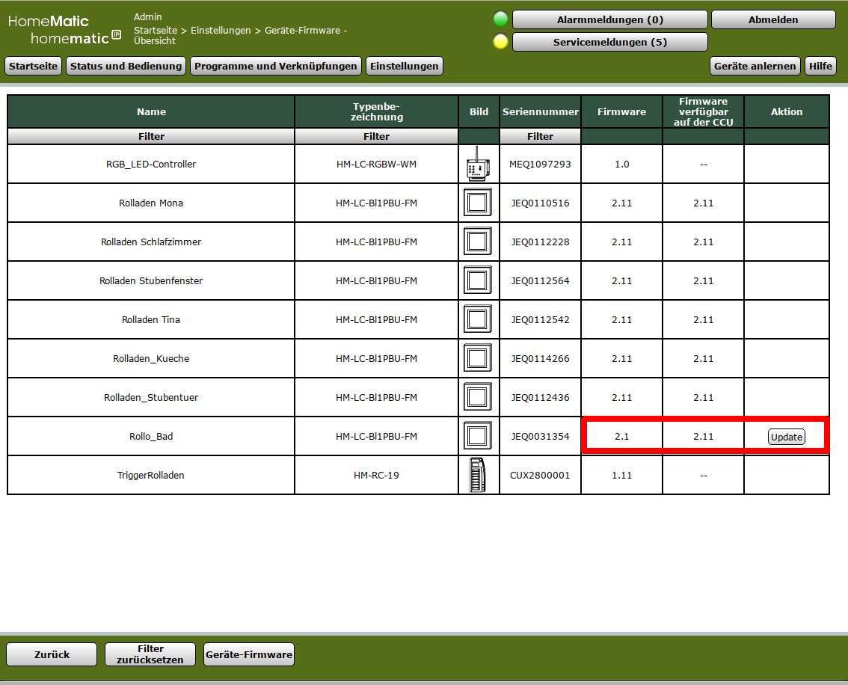Viewport: 848px width, 685px height.
Task: Select the Rolladen Mona name cell
Action: [151, 203]
